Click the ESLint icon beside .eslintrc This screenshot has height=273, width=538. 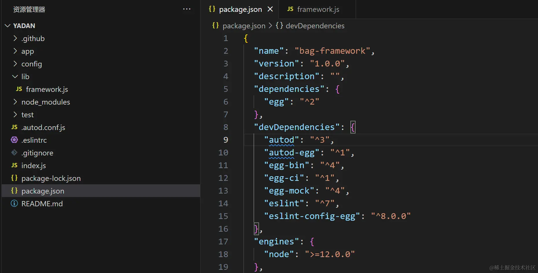click(x=14, y=140)
